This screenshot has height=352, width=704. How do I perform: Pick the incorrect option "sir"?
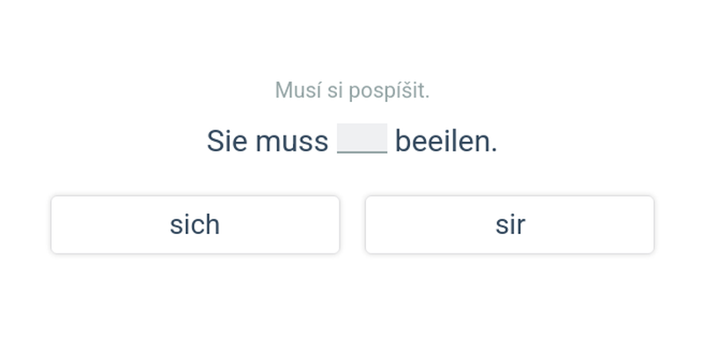pyautogui.click(x=510, y=225)
